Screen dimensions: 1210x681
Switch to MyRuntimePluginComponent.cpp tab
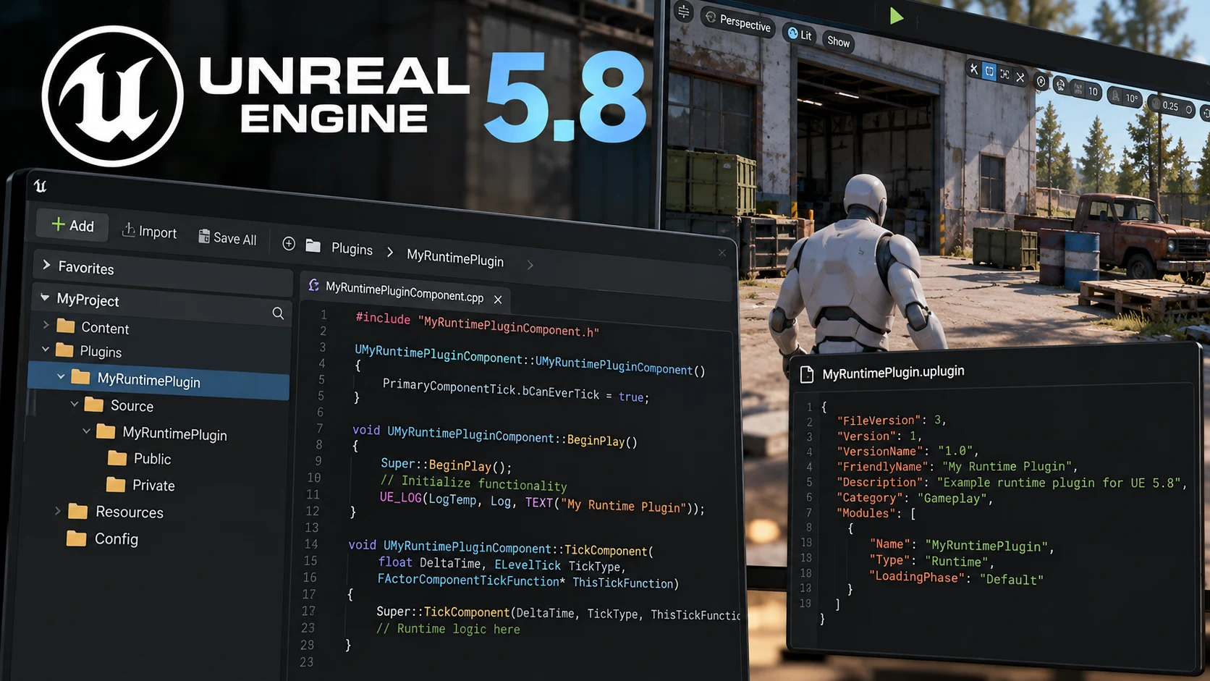pos(404,292)
